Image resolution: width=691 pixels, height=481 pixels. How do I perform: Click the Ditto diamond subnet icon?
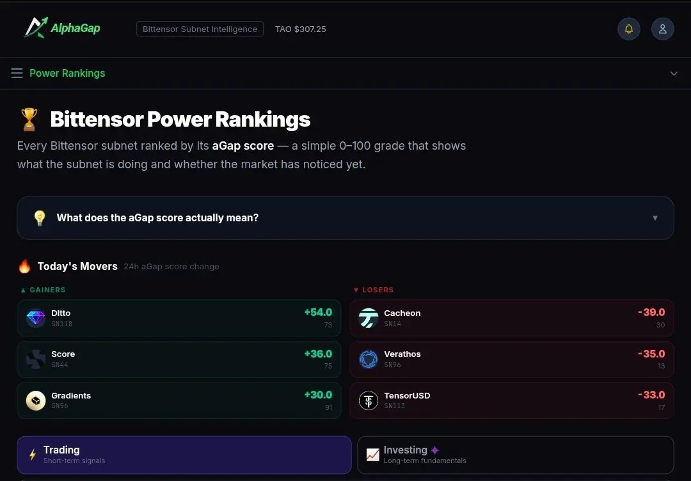coord(36,318)
